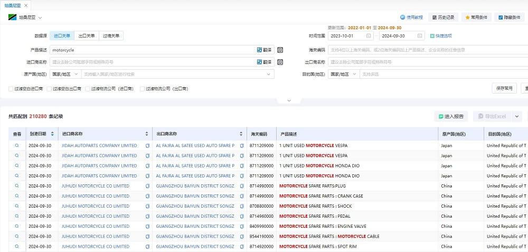Open 常用条件 saved conditions

[476, 17]
